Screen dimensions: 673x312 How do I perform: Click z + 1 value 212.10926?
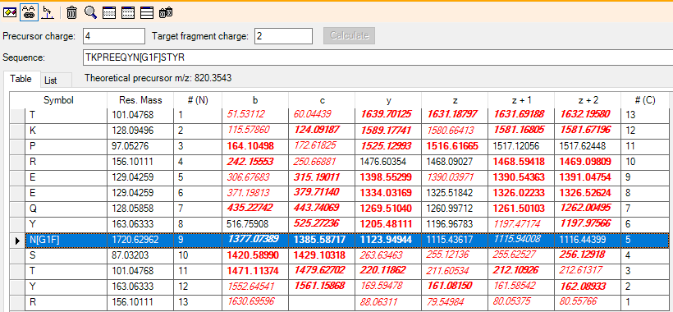pyautogui.click(x=521, y=271)
